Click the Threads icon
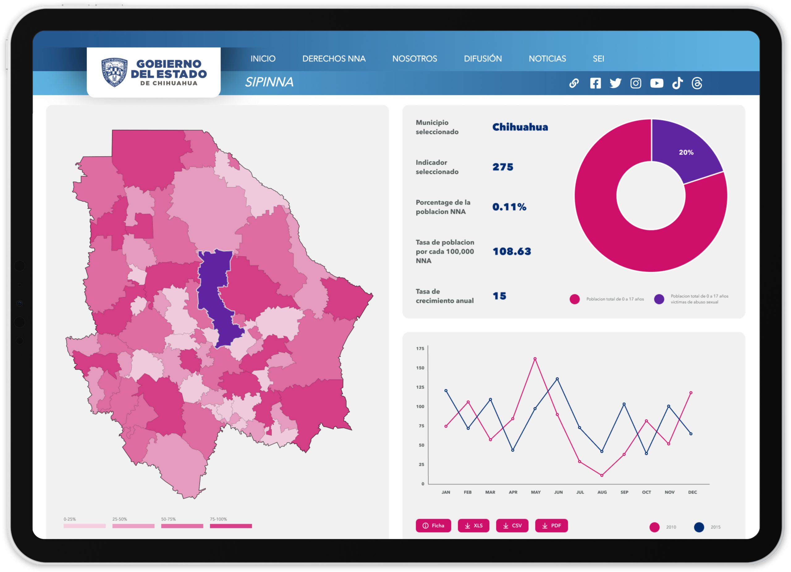The width and height of the screenshot is (791, 572). (x=697, y=83)
